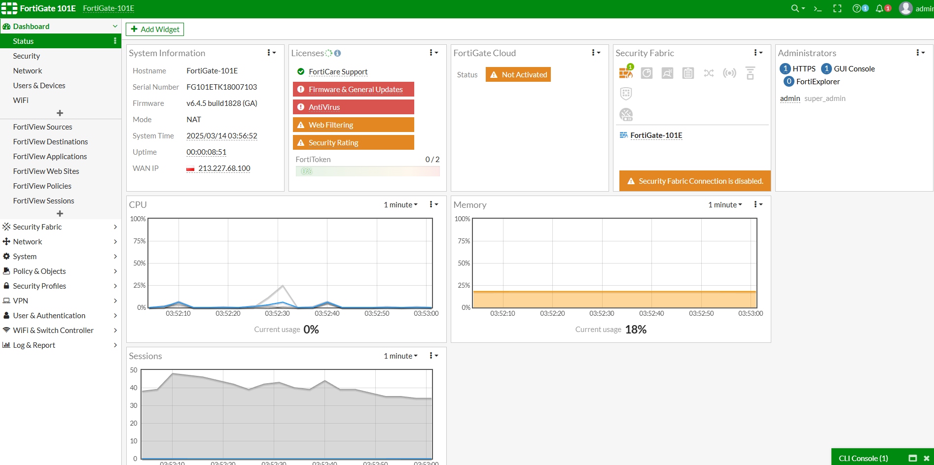The height and width of the screenshot is (465, 934).
Task: Open FortiView Sources in sidebar
Action: pyautogui.click(x=42, y=127)
